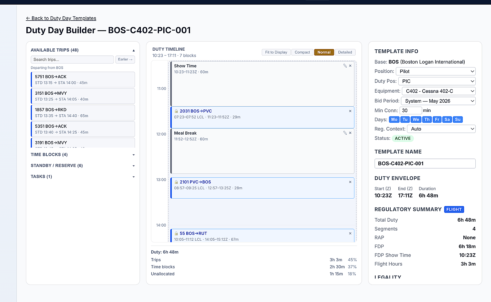The height and width of the screenshot is (302, 491).
Task: Switch timeline to Fit to Display
Action: pyautogui.click(x=276, y=52)
